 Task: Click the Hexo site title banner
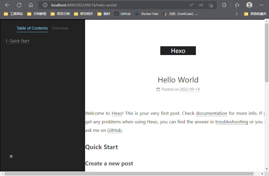pyautogui.click(x=178, y=51)
